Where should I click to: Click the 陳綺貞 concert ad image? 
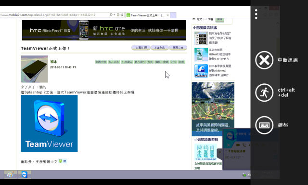click(205, 152)
